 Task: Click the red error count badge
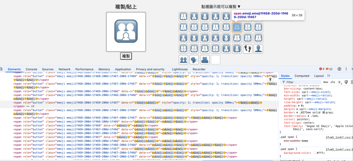[x=322, y=69]
